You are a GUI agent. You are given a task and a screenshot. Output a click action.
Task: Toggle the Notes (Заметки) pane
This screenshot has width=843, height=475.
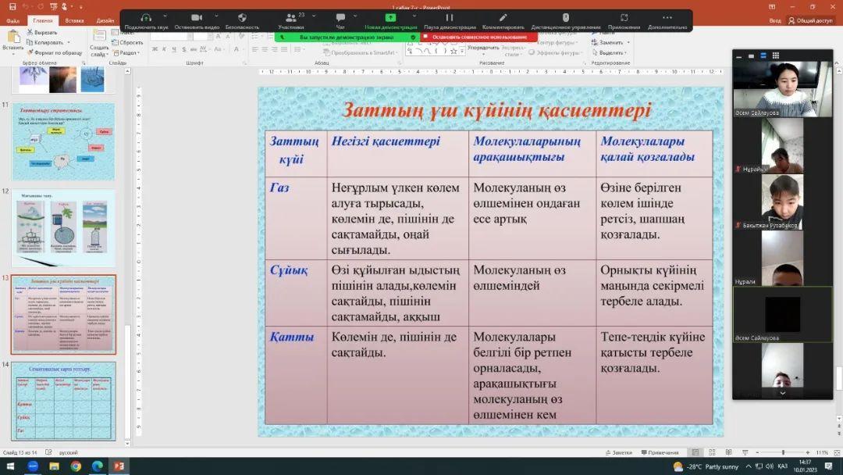click(619, 452)
